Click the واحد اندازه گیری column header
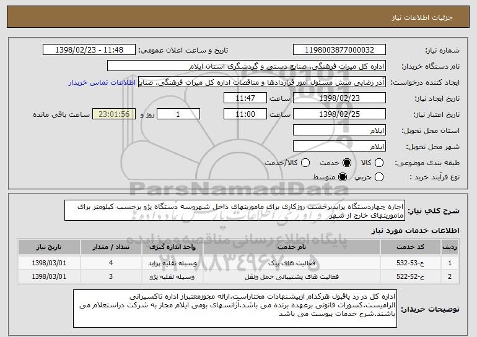 click(x=172, y=247)
